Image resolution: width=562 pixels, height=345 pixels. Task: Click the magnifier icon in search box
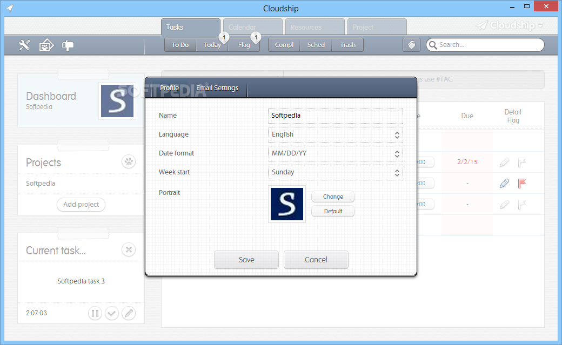[x=433, y=45]
